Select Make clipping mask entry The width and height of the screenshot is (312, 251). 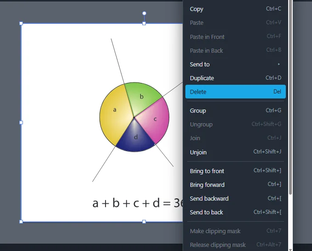point(235,231)
